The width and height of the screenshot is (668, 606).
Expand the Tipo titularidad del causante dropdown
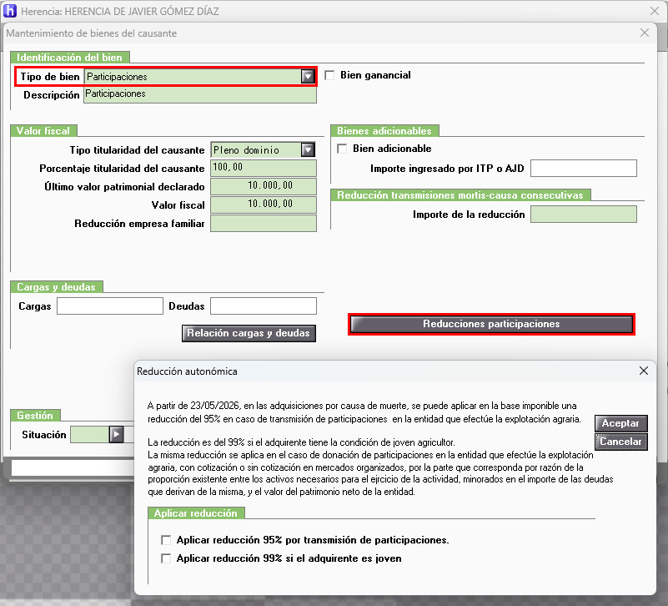308,150
